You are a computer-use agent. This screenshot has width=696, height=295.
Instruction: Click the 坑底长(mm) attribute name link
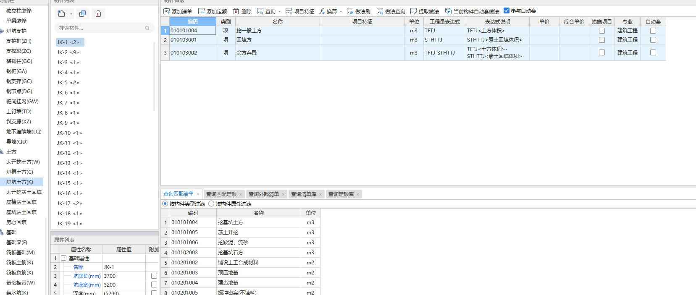tap(87, 276)
